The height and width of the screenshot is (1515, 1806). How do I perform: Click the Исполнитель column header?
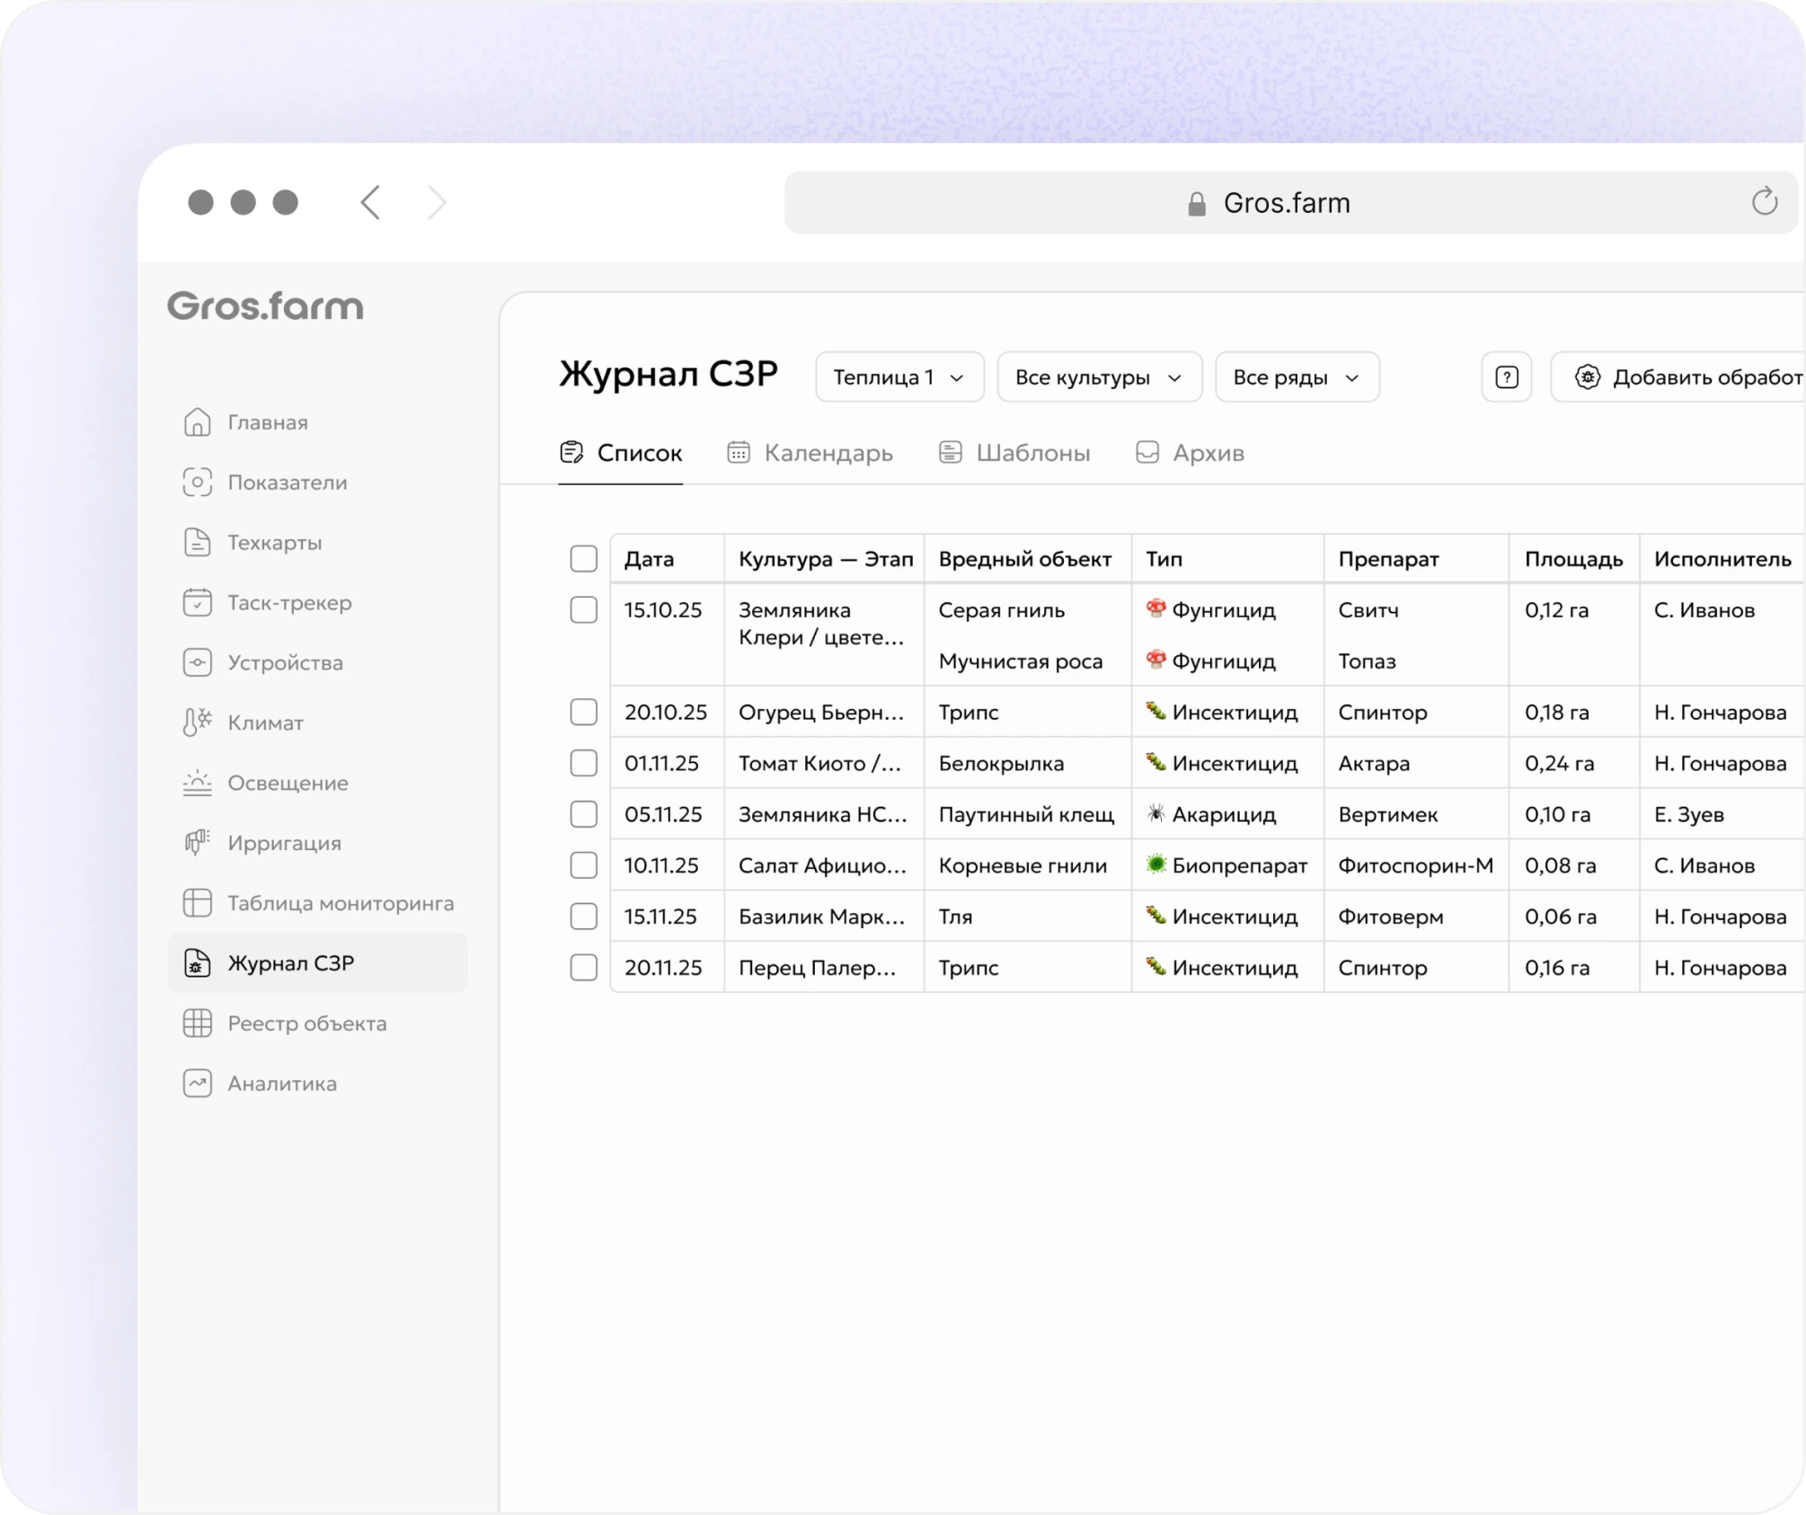coord(1722,559)
